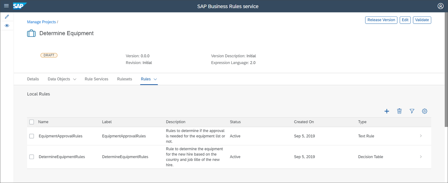Click the Expression Language: 2.0 text
Viewport: 448px width, 183px height.
pyautogui.click(x=233, y=63)
